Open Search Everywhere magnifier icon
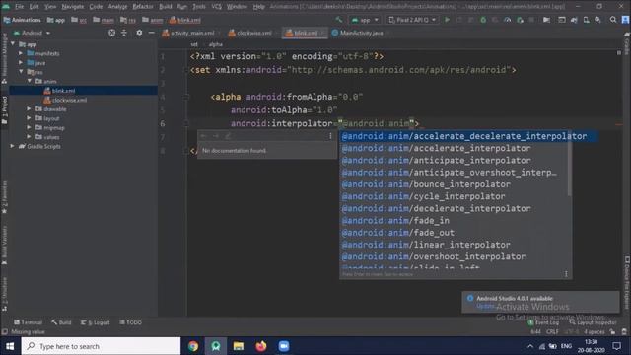The height and width of the screenshot is (355, 631). pyautogui.click(x=613, y=20)
